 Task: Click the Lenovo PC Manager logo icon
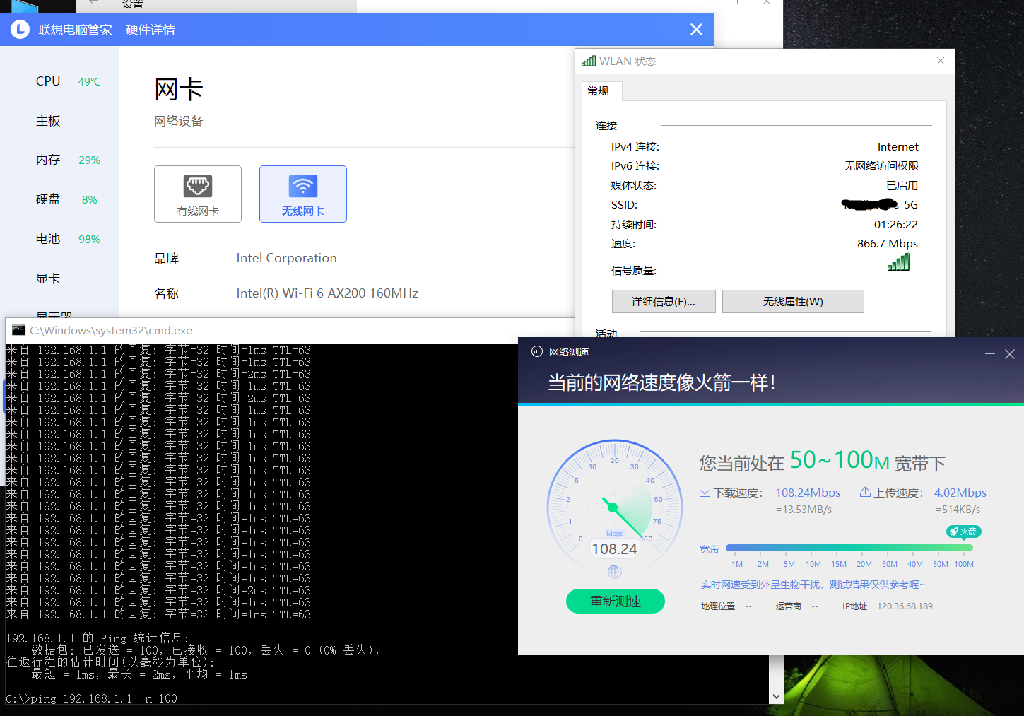pos(20,30)
